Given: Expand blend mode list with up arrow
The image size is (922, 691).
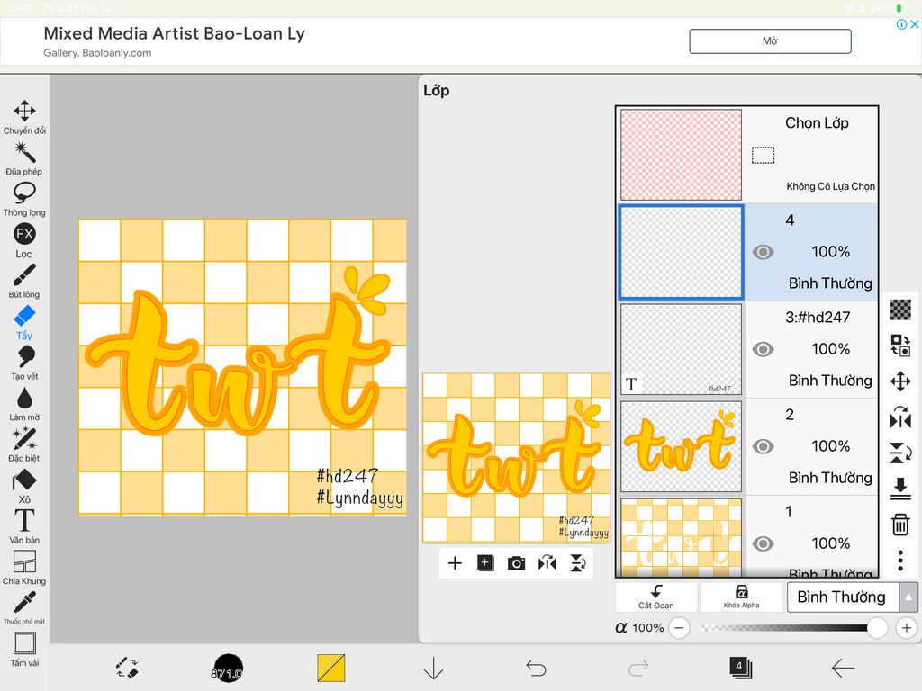Looking at the screenshot, I should 908,597.
